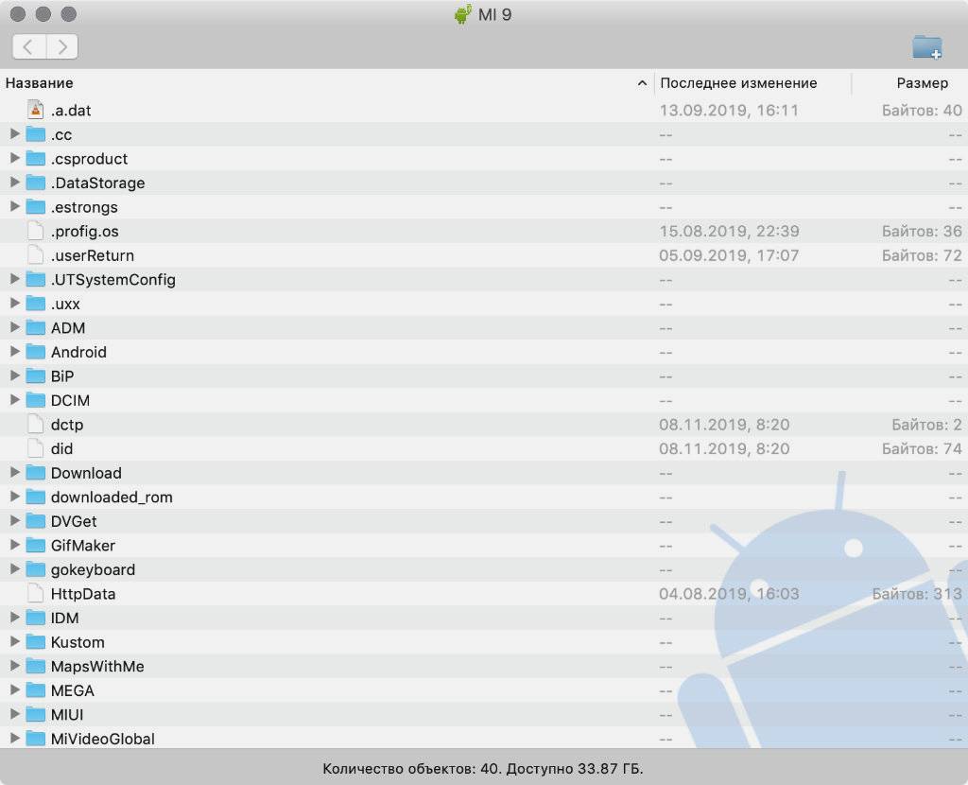
Task: Click the dctp file icon
Action: (36, 425)
